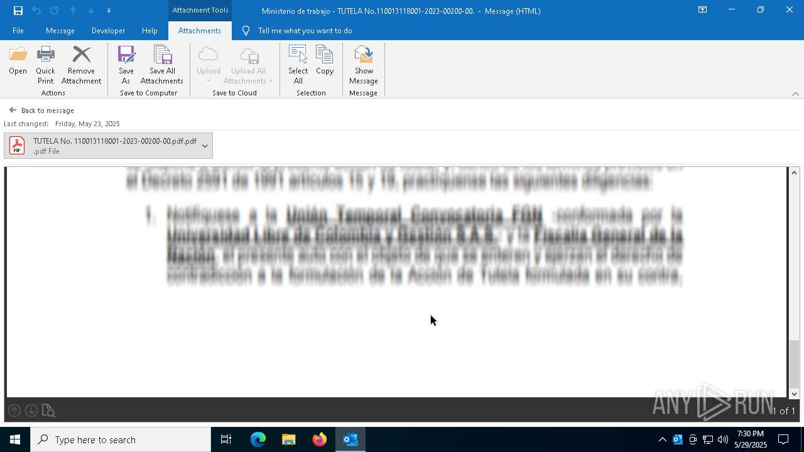The image size is (804, 452).
Task: Open Customize Quick Access Toolbar dropdown
Action: point(109,11)
